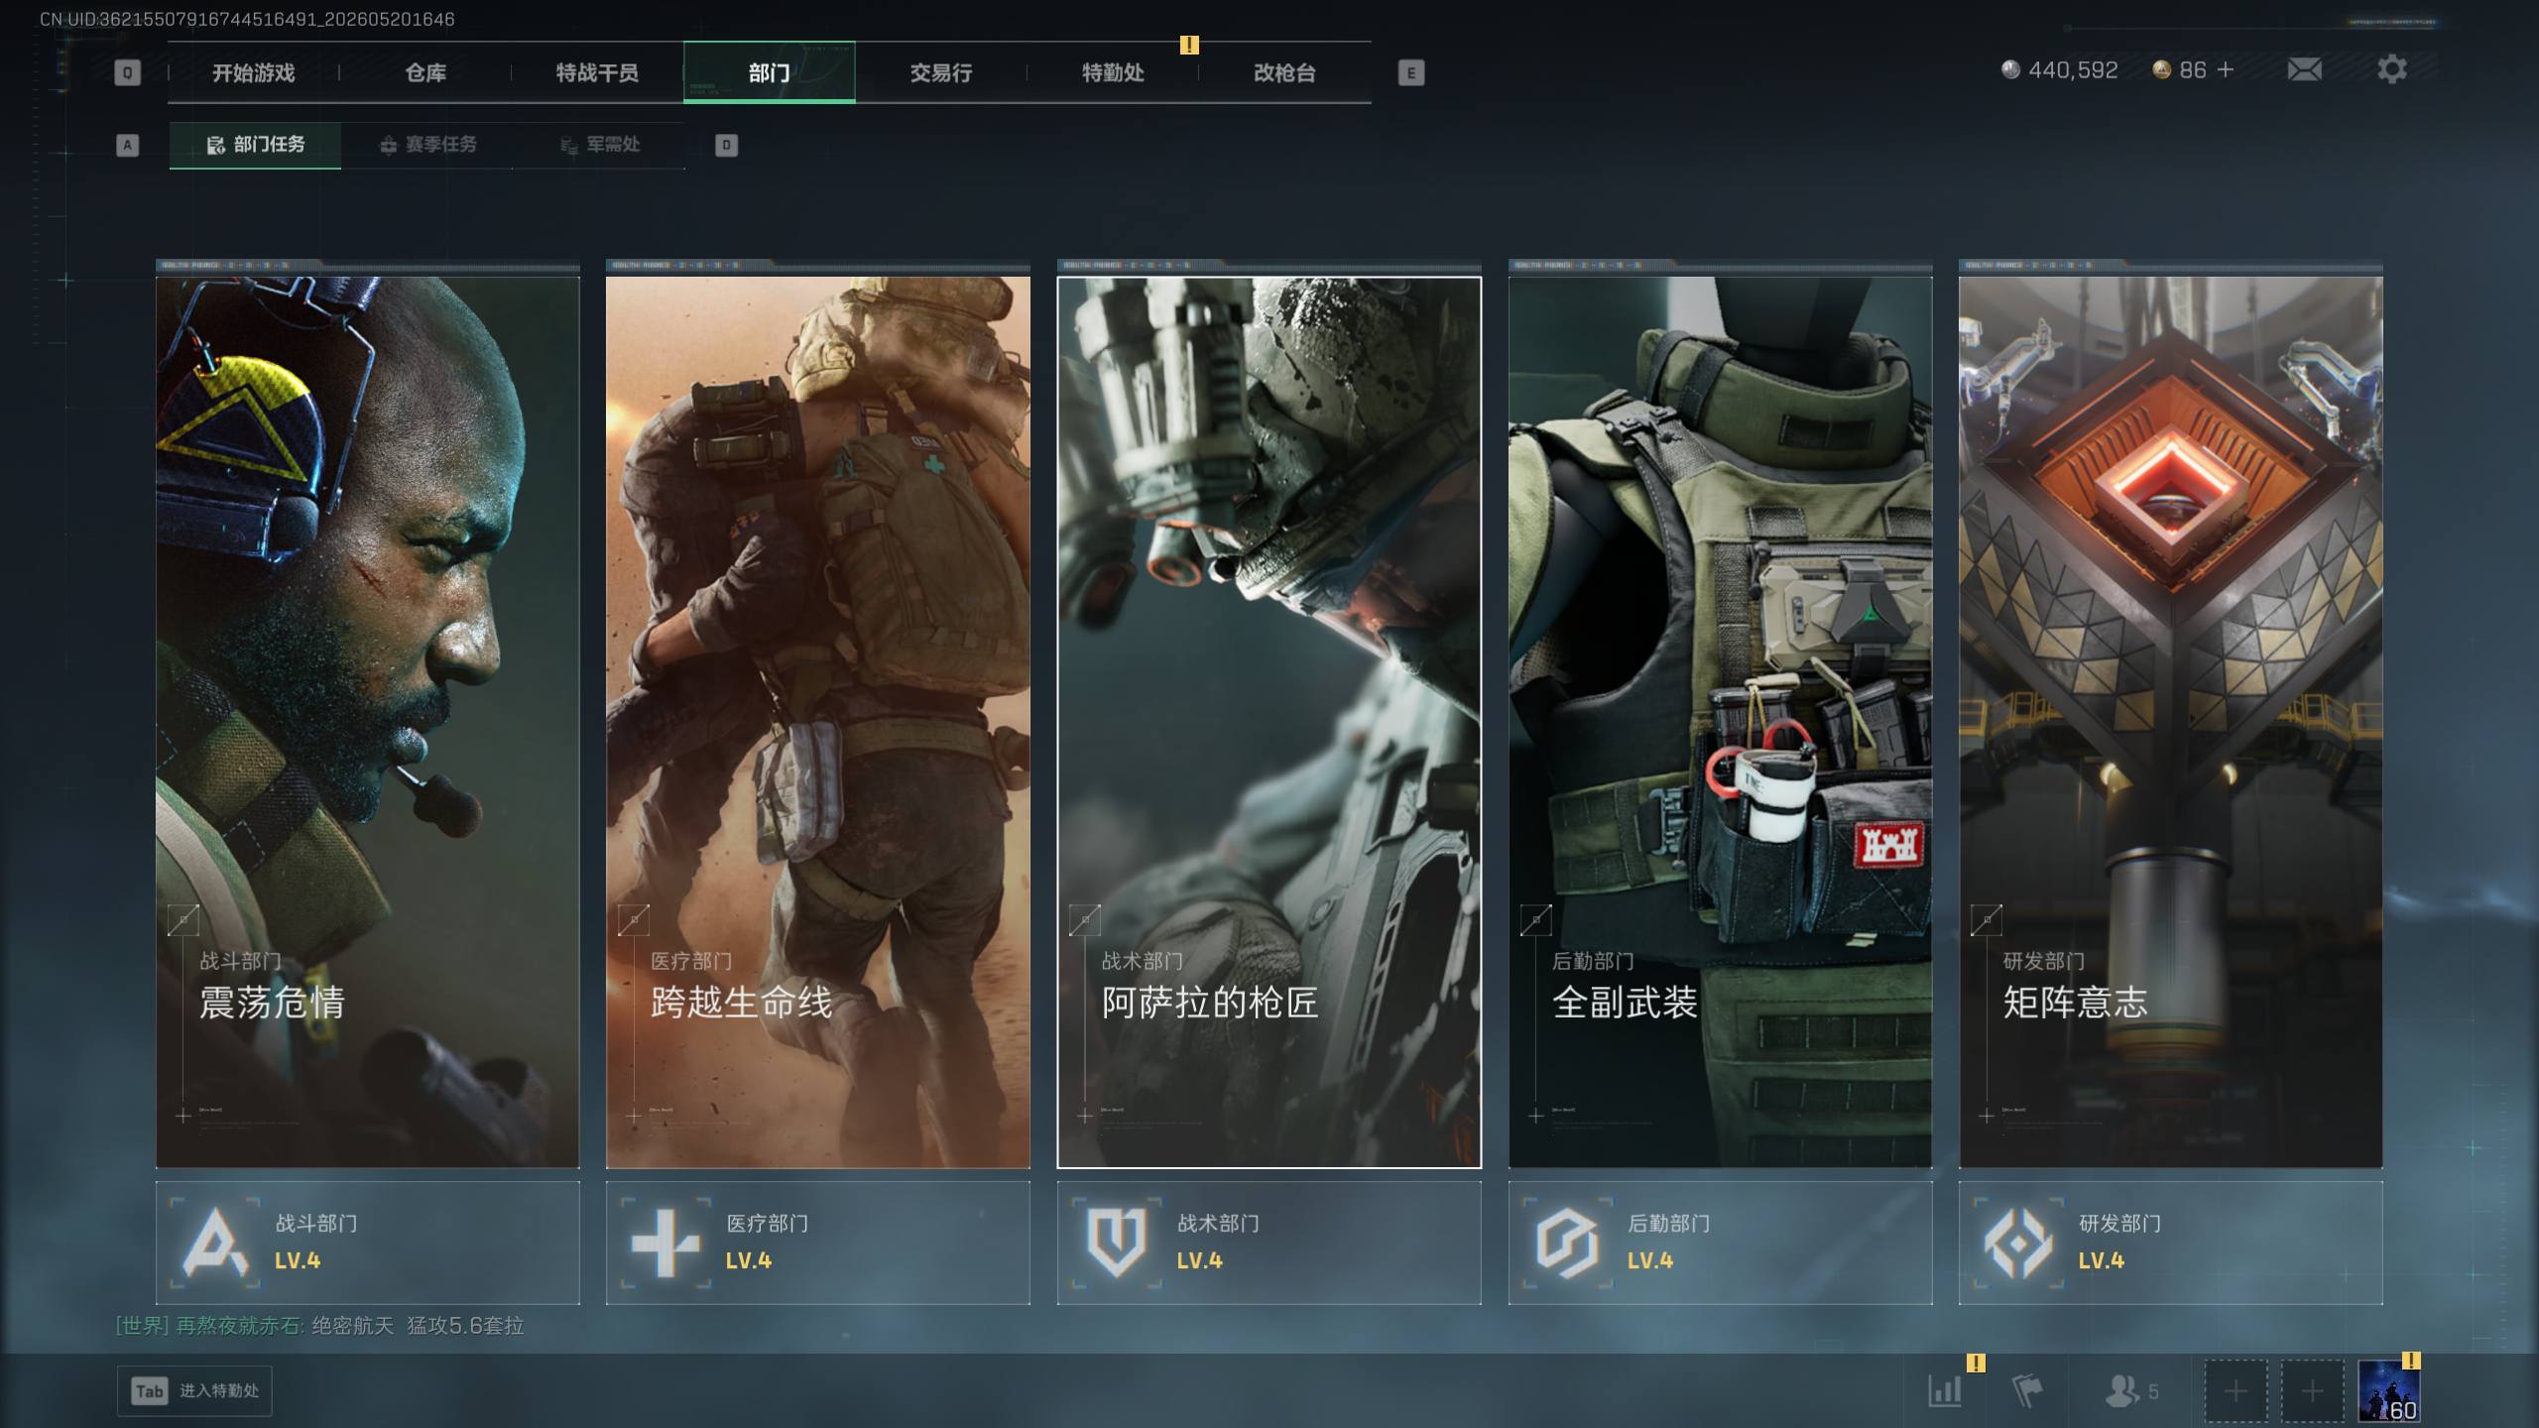Click the 440,592 currency balance

[x=2073, y=69]
